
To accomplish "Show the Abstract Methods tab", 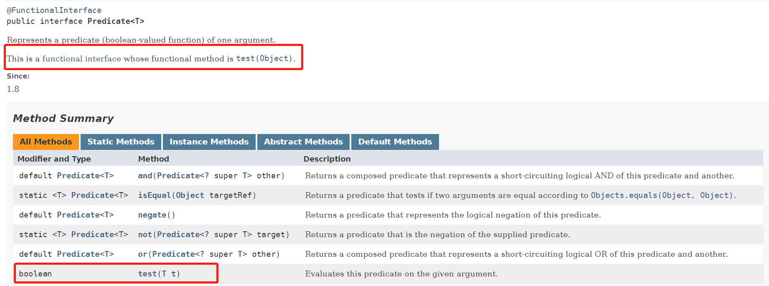I will coord(303,142).
